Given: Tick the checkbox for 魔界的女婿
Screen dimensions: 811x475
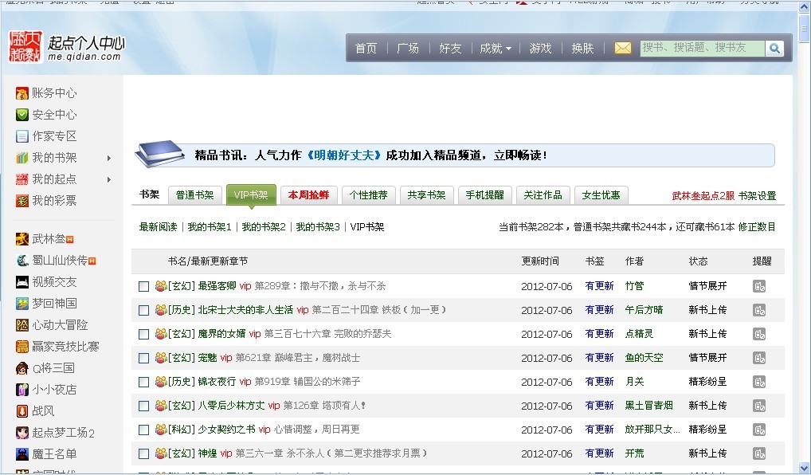Looking at the screenshot, I should [143, 334].
